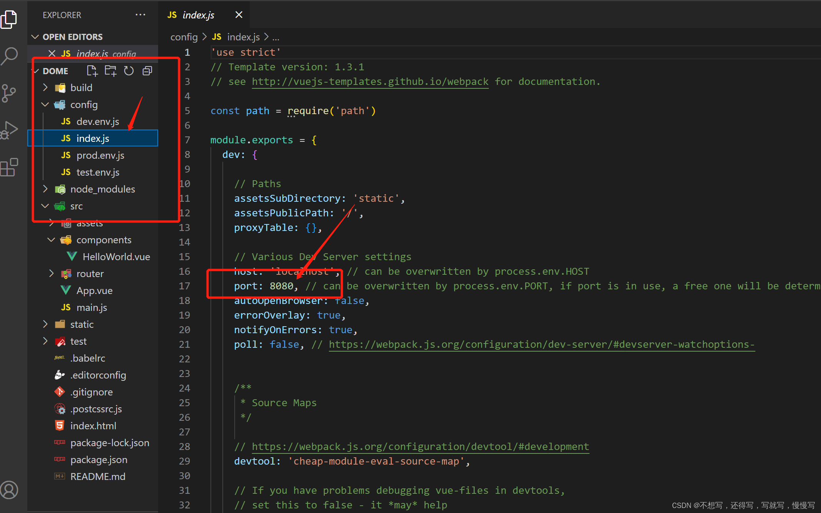Collapse all folders in explorer
821x513 pixels.
(147, 71)
